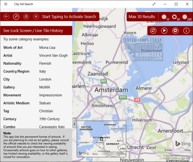
Task: Search example Caravaggio Italy
Action: [x=52, y=127]
